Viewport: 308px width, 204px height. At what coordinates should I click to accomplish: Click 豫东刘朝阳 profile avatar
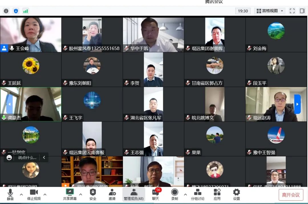click(x=92, y=65)
